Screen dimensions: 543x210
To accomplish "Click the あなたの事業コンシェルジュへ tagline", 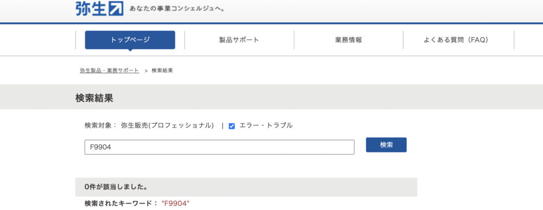I will (177, 9).
